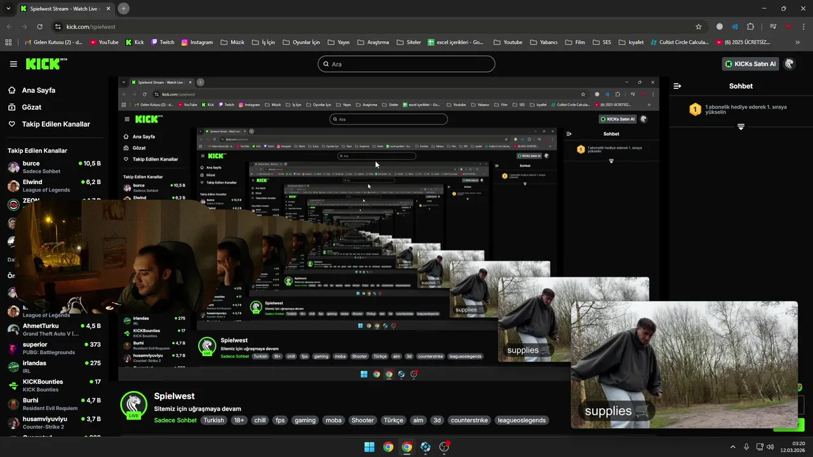Collapse the Sohbet chat panel

[x=678, y=86]
